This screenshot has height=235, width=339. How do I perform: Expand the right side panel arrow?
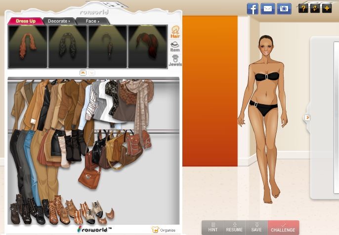(307, 117)
